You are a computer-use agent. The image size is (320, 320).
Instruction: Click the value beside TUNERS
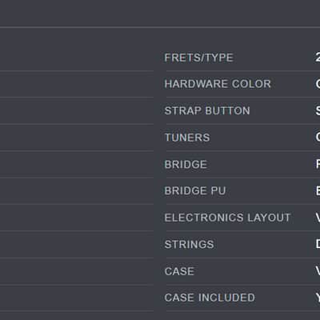click(x=318, y=138)
